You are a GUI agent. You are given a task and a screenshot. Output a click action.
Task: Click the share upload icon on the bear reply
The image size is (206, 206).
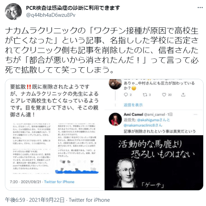(x=183, y=95)
